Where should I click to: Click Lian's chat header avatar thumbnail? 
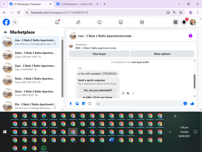[x=73, y=36]
